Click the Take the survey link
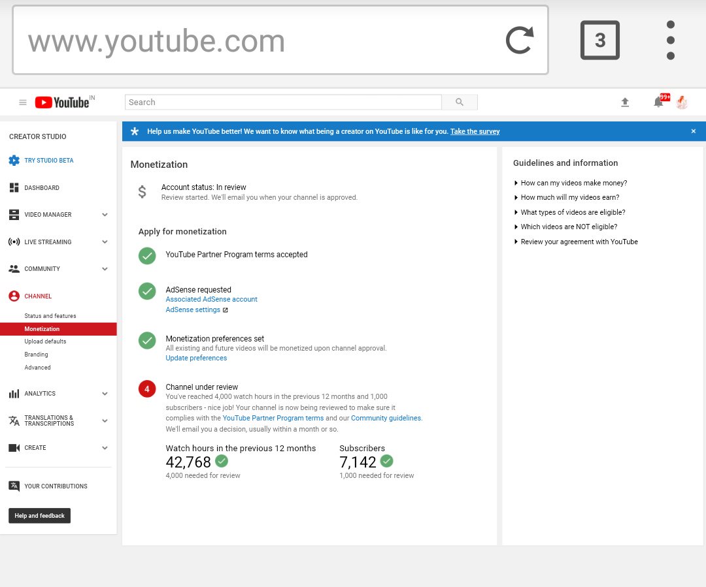The width and height of the screenshot is (706, 587). click(x=475, y=131)
